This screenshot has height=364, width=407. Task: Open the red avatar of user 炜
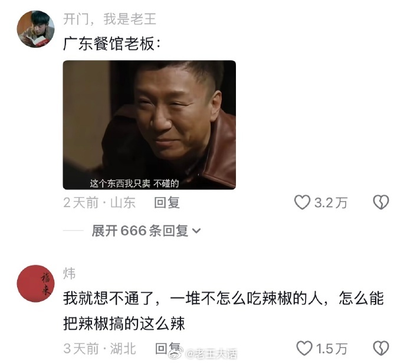pyautogui.click(x=35, y=284)
